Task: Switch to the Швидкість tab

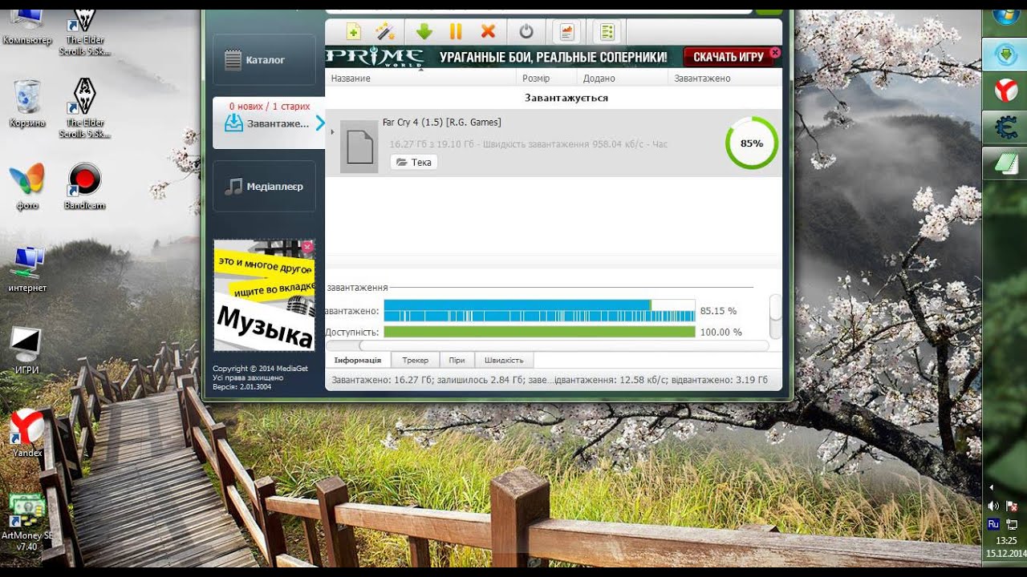Action: [x=504, y=360]
